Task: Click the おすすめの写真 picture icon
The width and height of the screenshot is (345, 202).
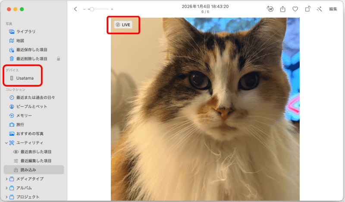Action: pos(12,134)
